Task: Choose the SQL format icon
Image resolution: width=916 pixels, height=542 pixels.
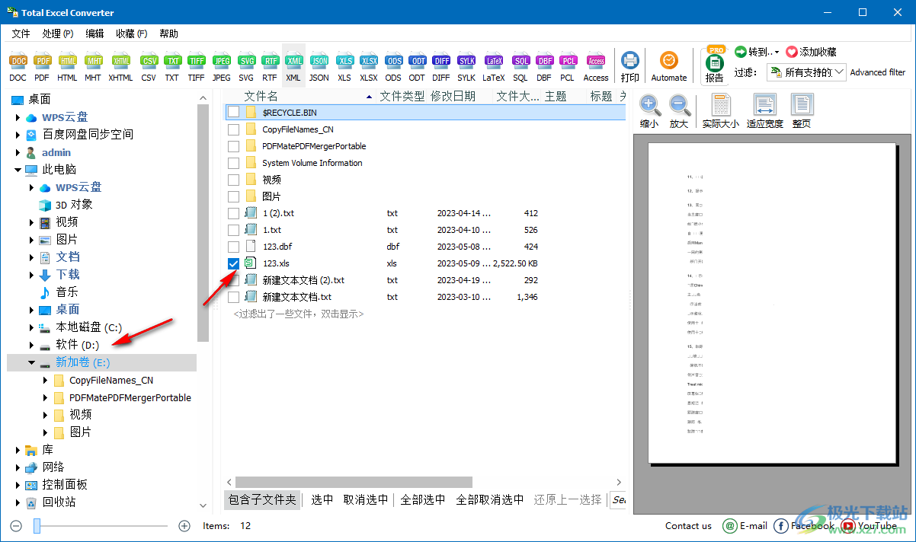Action: coord(520,68)
